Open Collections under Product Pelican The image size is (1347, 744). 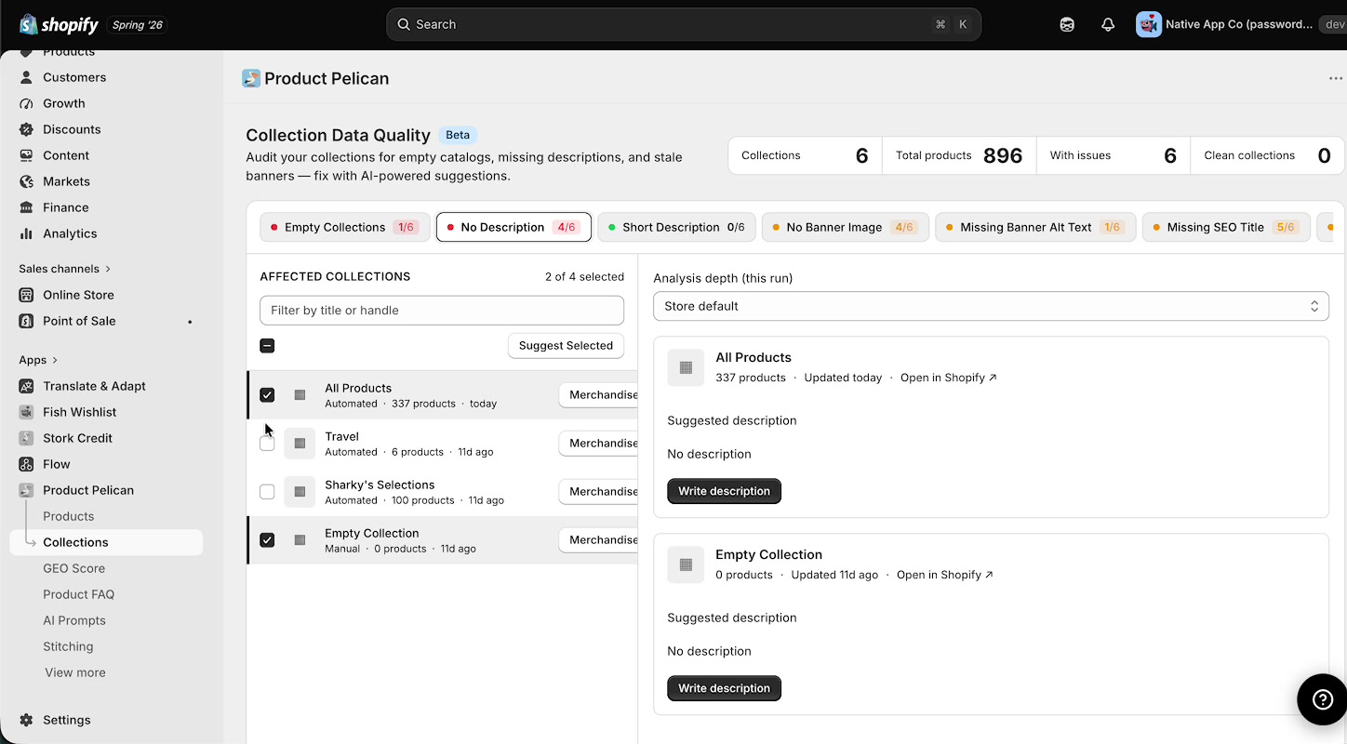tap(106, 542)
